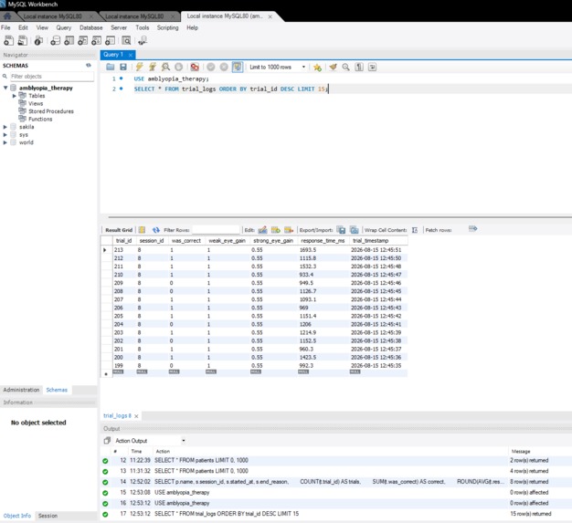Viewport: 572px width, 523px height.
Task: Save the script with the floppy icon
Action: click(x=123, y=67)
